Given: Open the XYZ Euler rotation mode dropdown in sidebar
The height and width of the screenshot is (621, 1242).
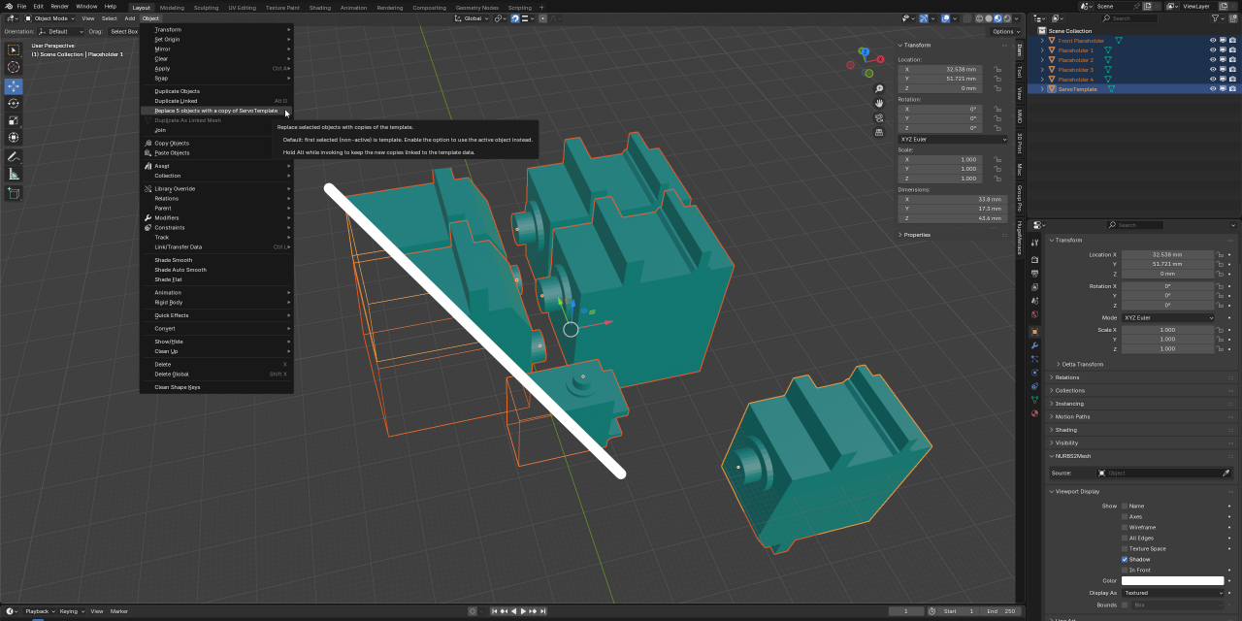Looking at the screenshot, I should [x=954, y=140].
